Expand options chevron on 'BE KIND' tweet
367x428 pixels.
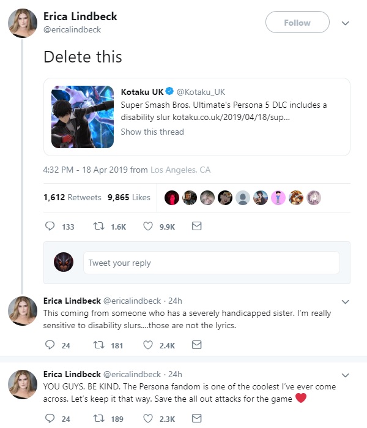point(345,375)
